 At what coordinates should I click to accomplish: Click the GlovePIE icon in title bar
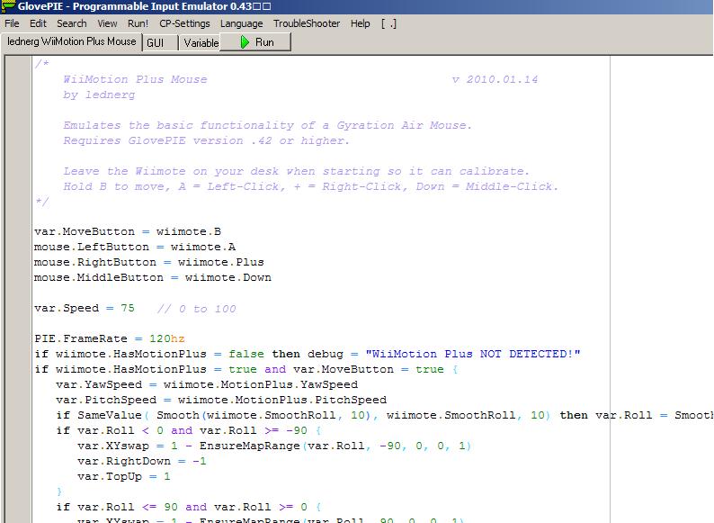8,7
